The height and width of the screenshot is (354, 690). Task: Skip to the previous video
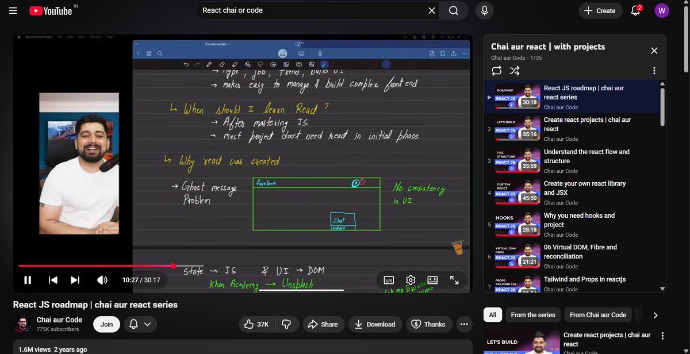[x=53, y=280]
